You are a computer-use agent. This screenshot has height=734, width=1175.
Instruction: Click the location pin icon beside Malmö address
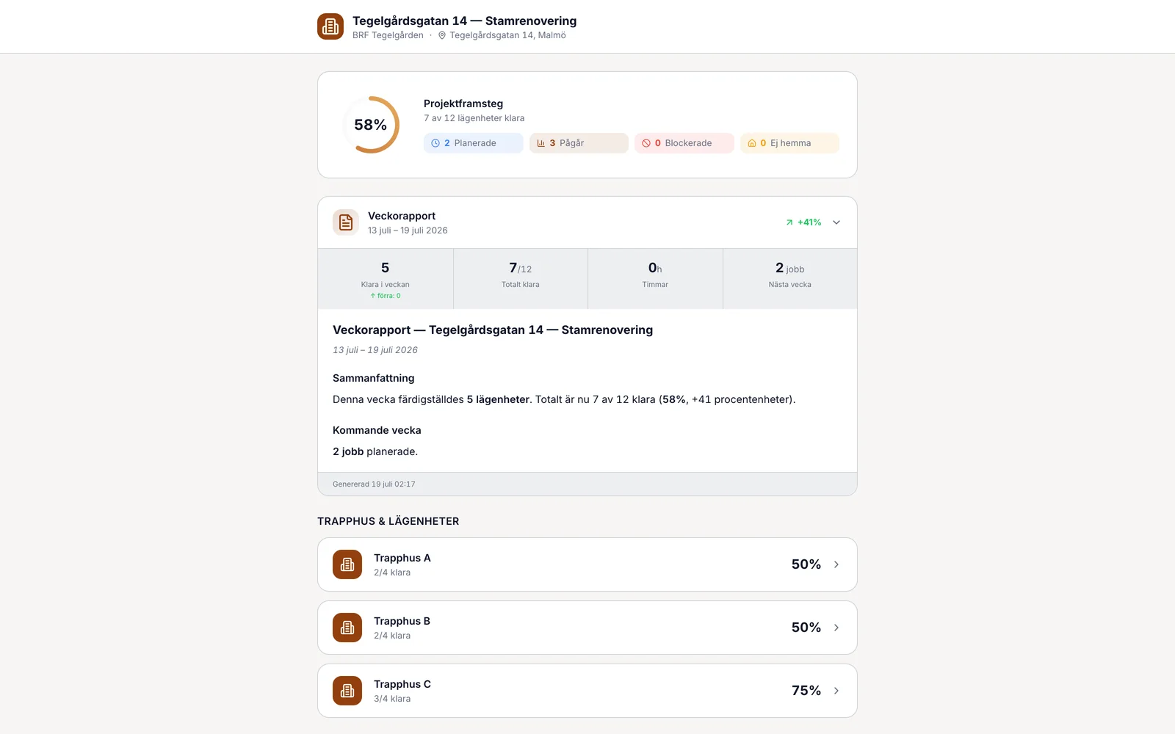coord(442,35)
